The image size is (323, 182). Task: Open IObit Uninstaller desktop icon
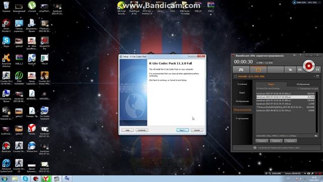click(19, 78)
